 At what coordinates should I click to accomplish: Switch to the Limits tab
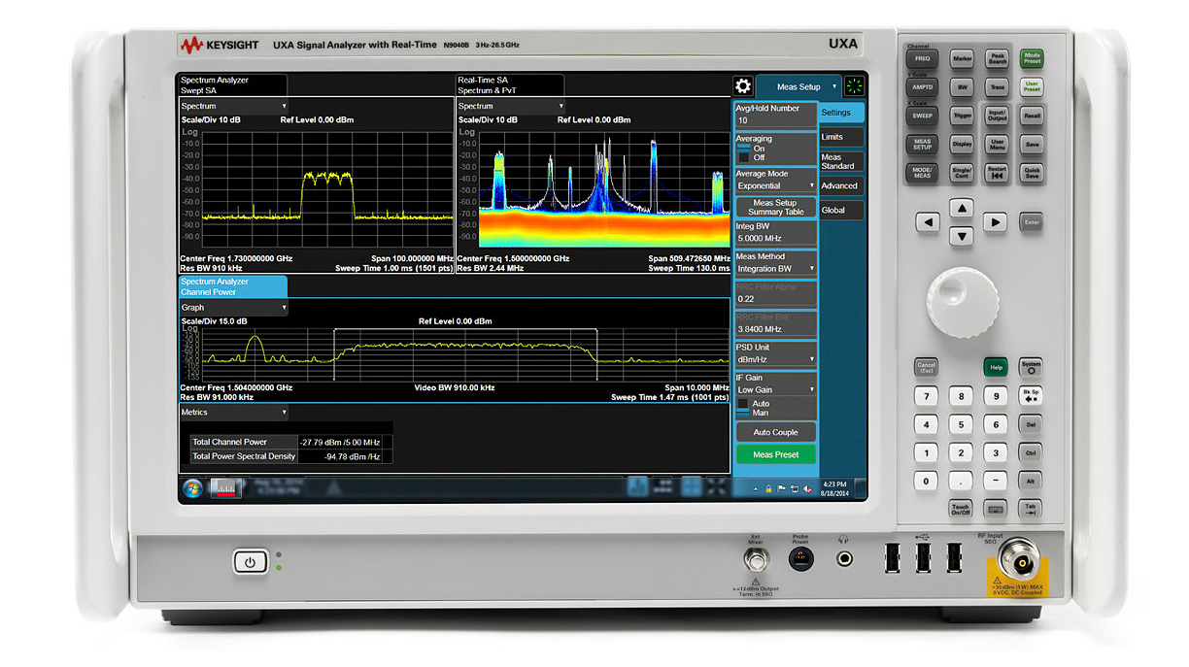tap(841, 137)
